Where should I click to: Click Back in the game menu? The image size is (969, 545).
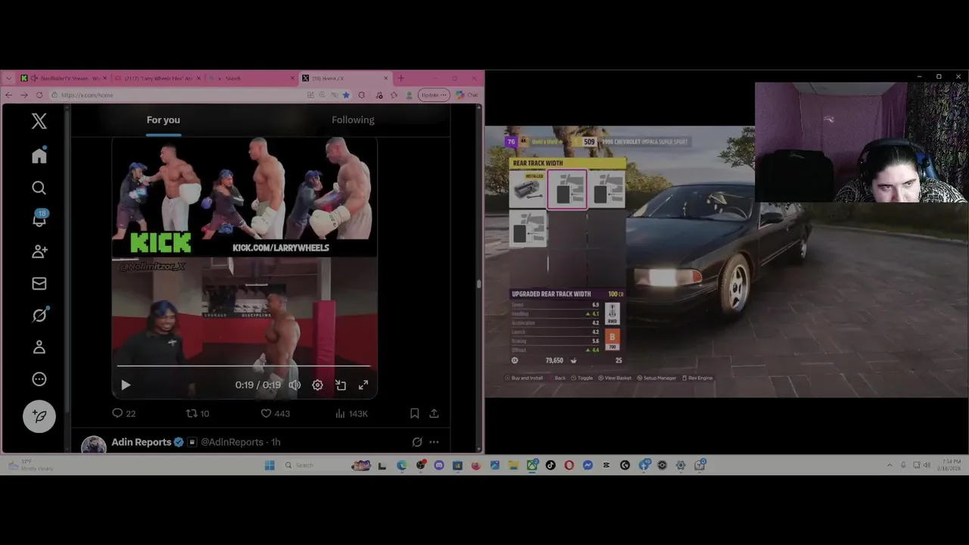pos(557,378)
